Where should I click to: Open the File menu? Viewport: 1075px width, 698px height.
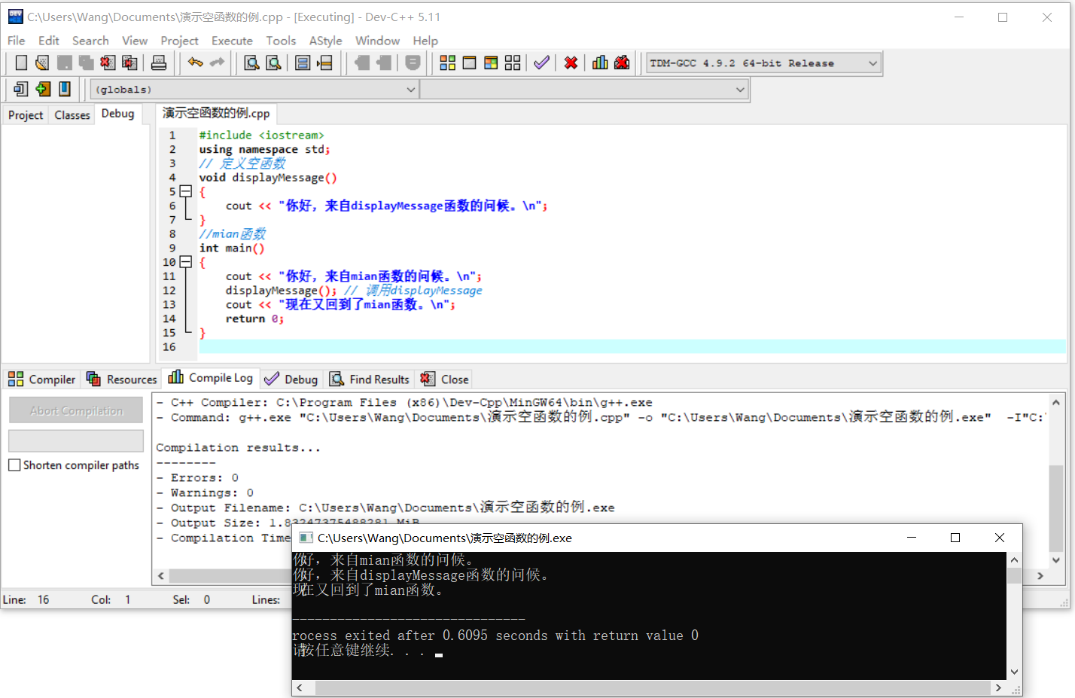pyautogui.click(x=17, y=41)
